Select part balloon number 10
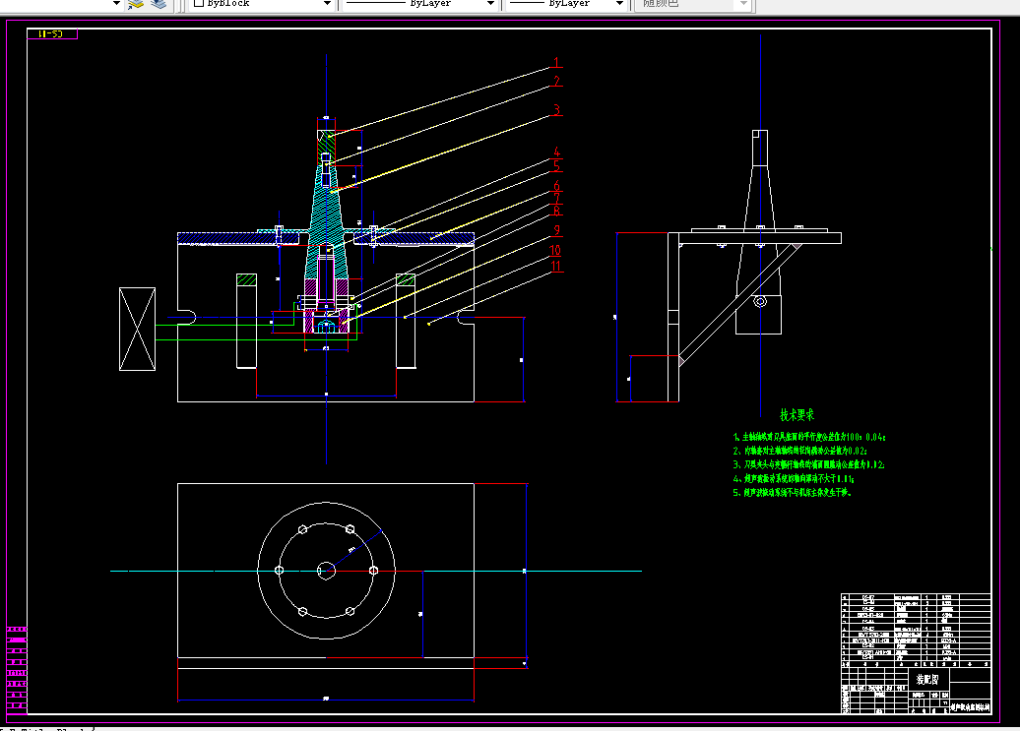 pos(555,250)
